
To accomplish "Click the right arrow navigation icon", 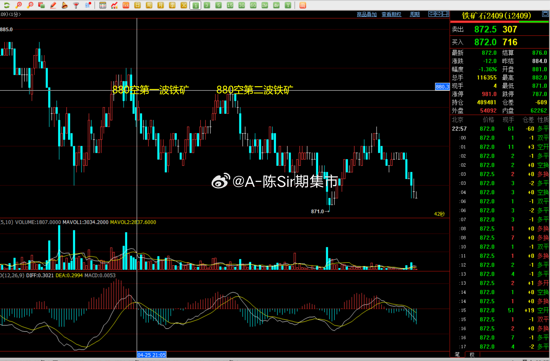I will (x=439, y=14).
